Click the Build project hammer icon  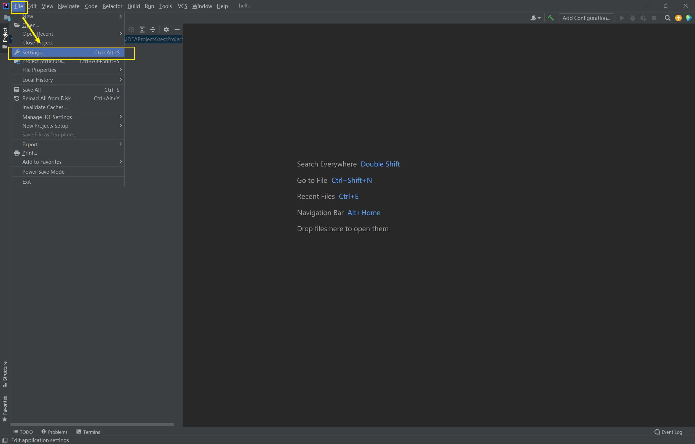(551, 18)
